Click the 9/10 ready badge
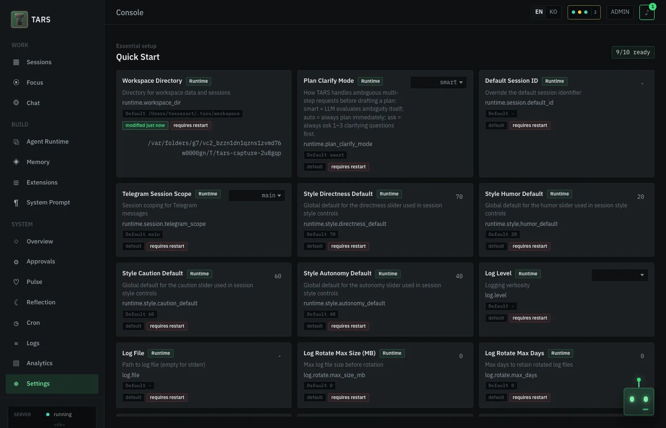The image size is (666, 428). point(633,52)
